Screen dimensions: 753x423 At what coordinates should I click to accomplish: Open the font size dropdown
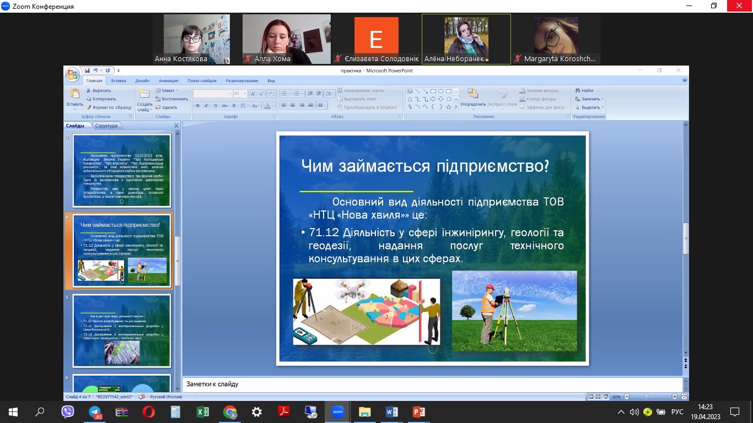(x=244, y=93)
